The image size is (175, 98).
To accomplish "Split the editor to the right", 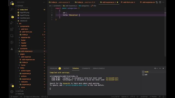I will coord(160,2).
